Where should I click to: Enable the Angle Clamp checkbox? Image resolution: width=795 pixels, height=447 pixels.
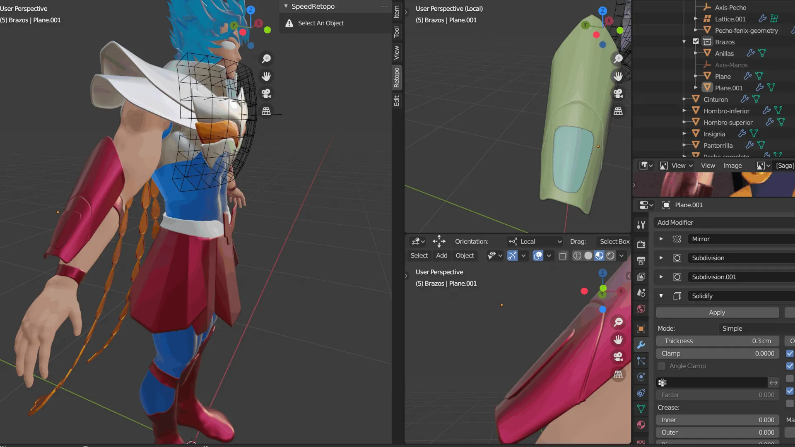click(662, 366)
